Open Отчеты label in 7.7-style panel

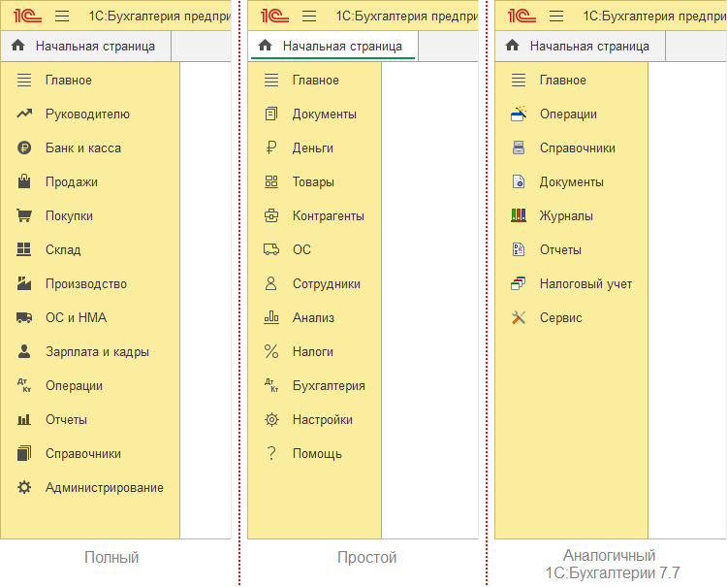[560, 249]
